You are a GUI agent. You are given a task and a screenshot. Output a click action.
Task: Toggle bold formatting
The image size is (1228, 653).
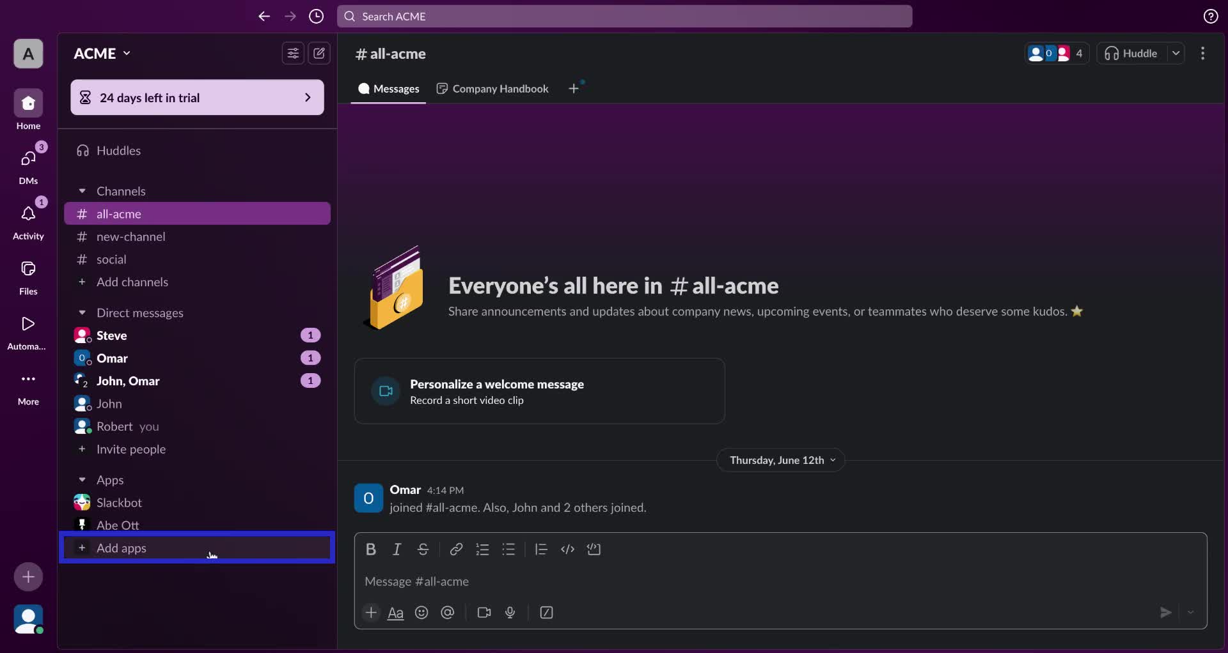click(371, 549)
